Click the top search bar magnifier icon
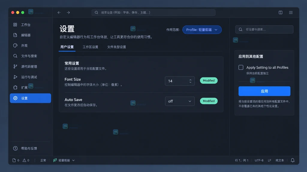Screen dimensions: 307x172 tap(96, 13)
